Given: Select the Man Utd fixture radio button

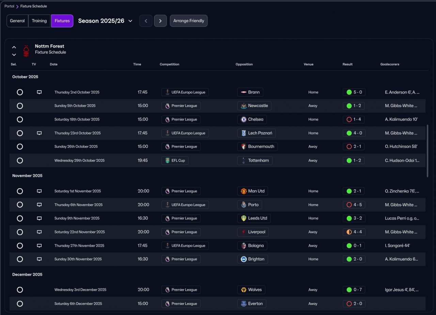Looking at the screenshot, I should pyautogui.click(x=20, y=191).
